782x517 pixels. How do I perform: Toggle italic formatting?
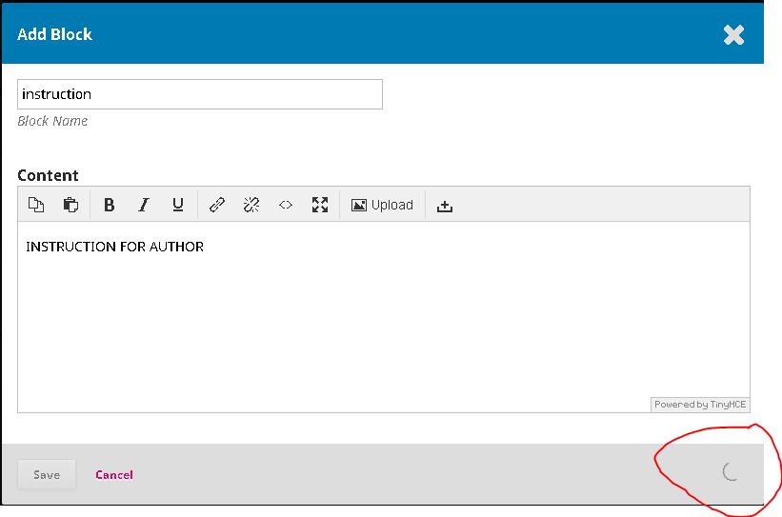(144, 205)
